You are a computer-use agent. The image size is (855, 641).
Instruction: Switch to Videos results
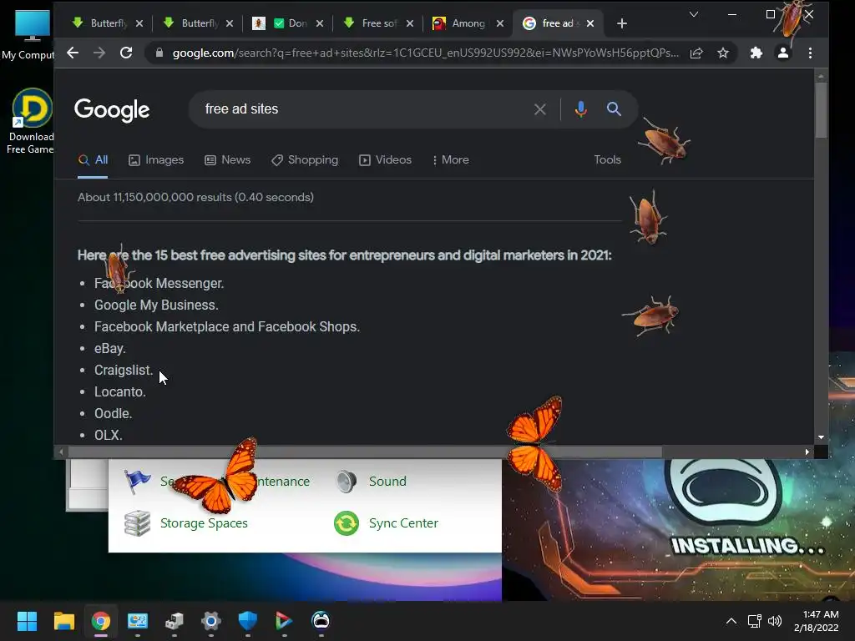click(385, 159)
